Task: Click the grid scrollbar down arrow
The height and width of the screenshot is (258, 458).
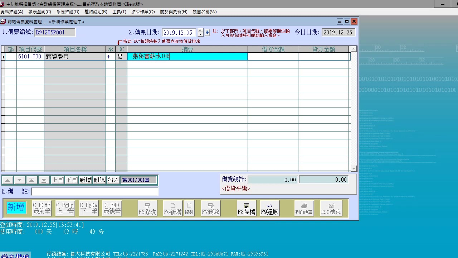Action: click(353, 168)
